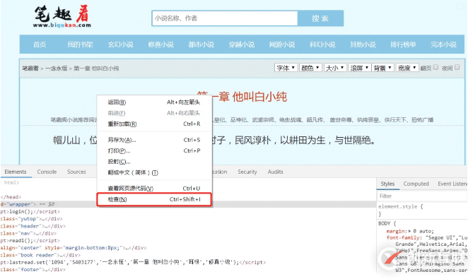This screenshot has height=279, width=473.
Task: Click 笔趣看 breadcrumb link
Action: [x=30, y=69]
